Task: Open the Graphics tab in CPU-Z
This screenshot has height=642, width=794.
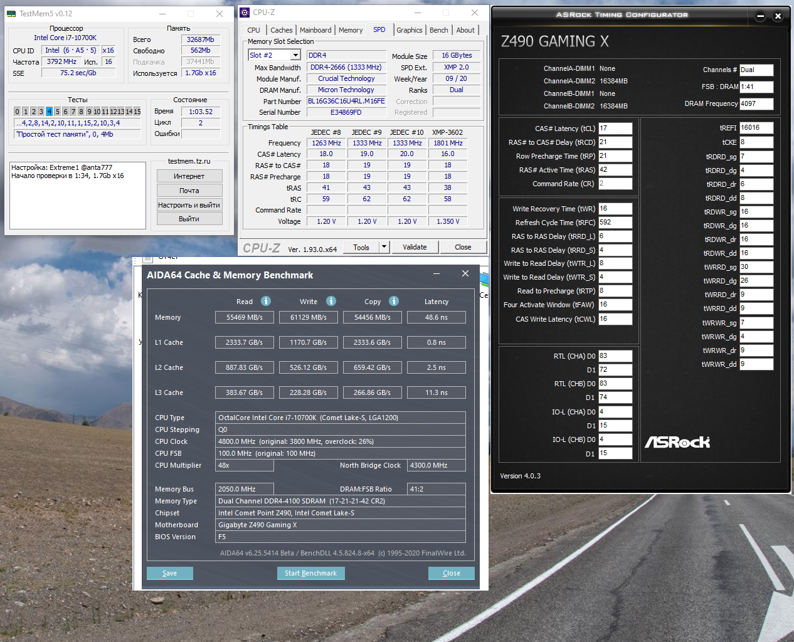Action: 410,30
